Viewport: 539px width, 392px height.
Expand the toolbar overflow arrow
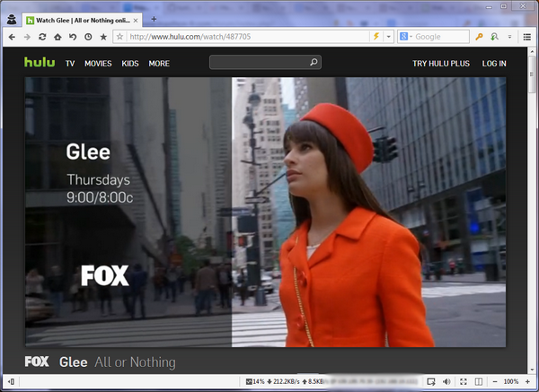(x=509, y=37)
